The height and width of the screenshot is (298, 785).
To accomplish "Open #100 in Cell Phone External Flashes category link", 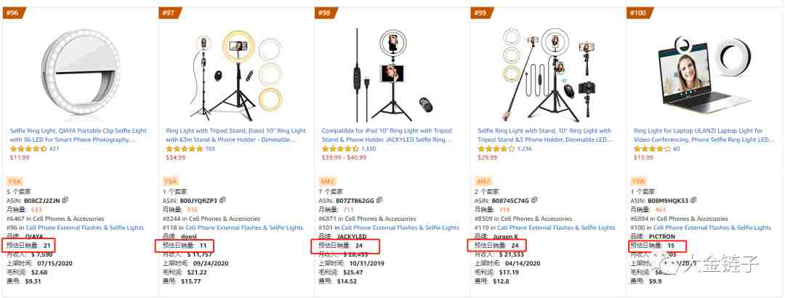I will [x=701, y=227].
